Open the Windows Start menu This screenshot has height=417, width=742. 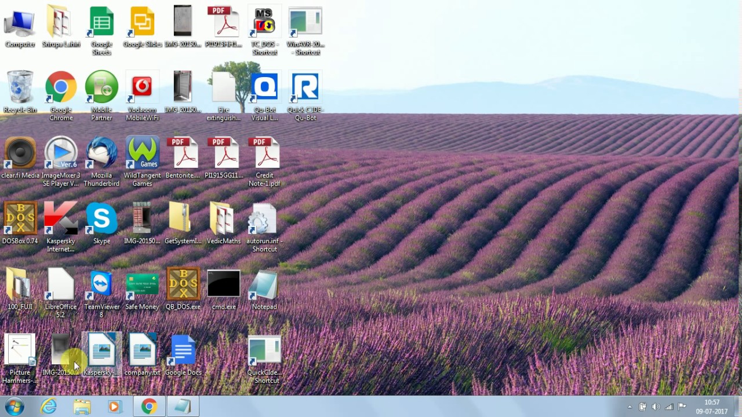(x=14, y=407)
